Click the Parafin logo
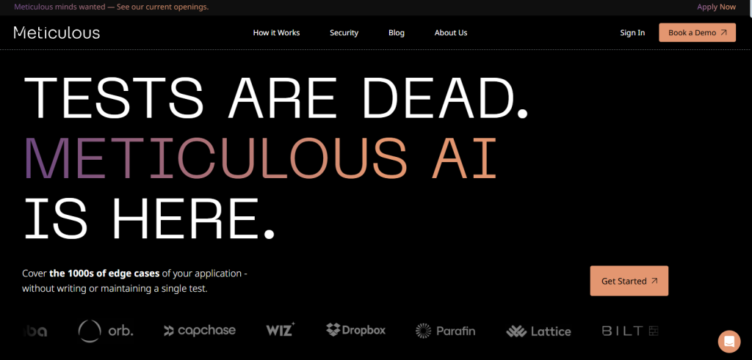This screenshot has height=360, width=752. tap(445, 331)
